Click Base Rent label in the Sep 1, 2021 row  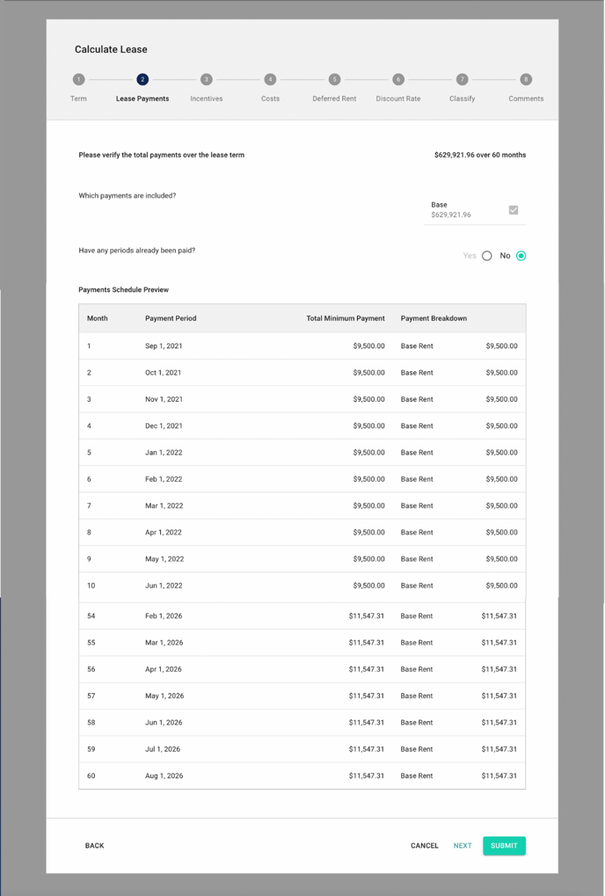coord(417,346)
